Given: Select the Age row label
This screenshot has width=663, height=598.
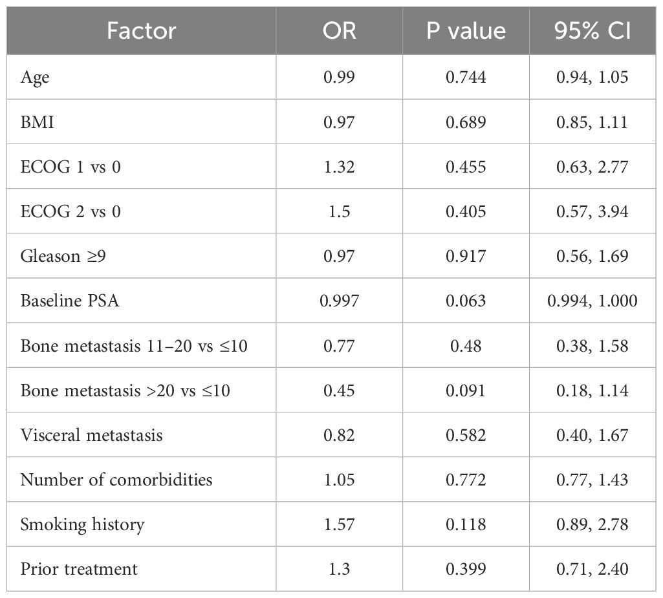Looking at the screenshot, I should coord(35,78).
